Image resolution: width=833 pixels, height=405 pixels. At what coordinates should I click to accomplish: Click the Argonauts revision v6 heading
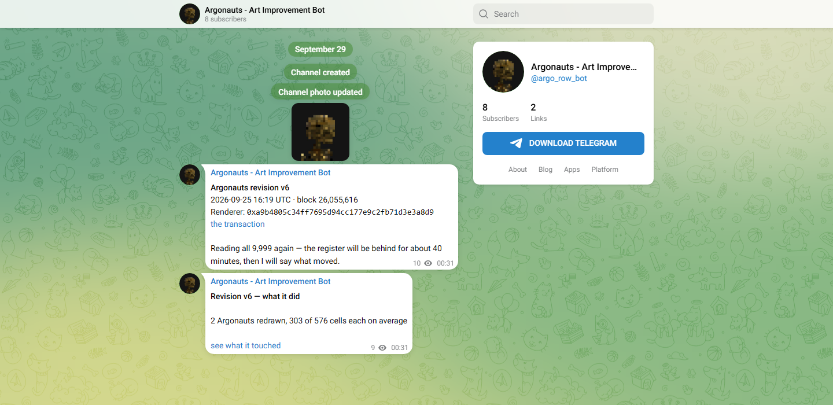coord(250,187)
